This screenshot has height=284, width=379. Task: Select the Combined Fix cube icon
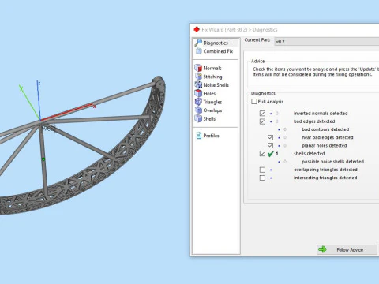pyautogui.click(x=199, y=51)
